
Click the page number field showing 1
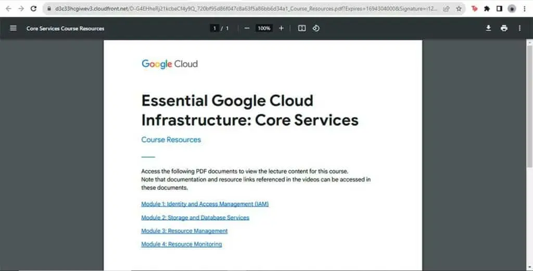pos(214,29)
